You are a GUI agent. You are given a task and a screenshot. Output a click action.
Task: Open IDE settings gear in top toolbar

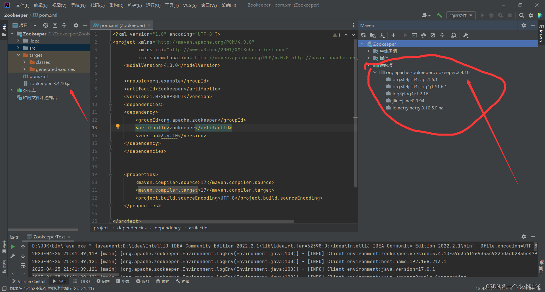(x=531, y=15)
